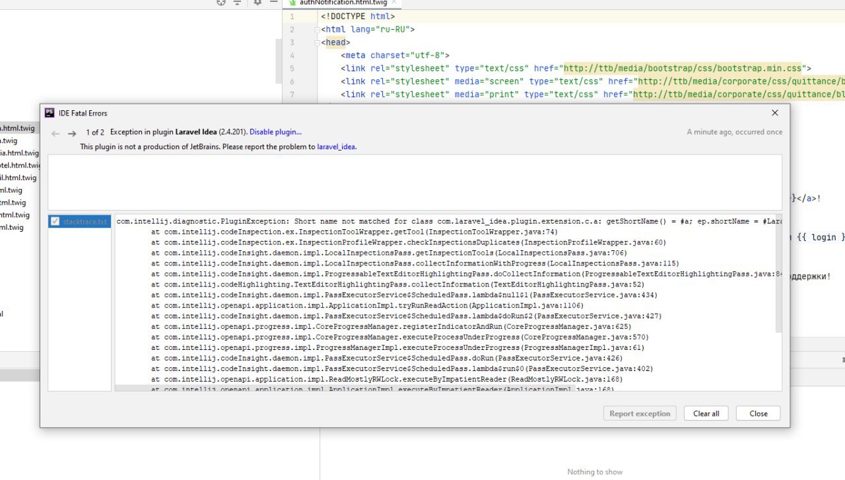
Task: Close the IDE Fatal Errors dialog with X
Action: (775, 113)
